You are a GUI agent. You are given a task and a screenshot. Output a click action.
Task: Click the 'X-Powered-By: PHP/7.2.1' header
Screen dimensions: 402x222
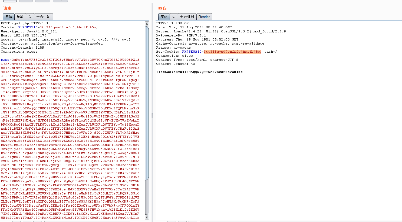pyautogui.click(x=181, y=35)
